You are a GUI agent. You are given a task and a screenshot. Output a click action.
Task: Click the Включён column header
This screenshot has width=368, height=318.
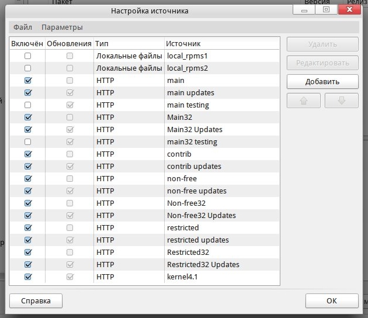point(27,44)
